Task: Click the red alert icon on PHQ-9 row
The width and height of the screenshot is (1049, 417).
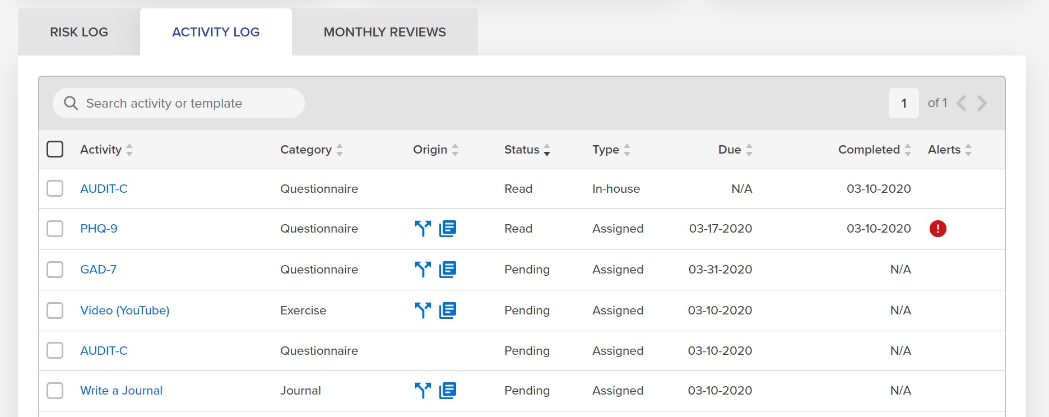Action: point(937,229)
